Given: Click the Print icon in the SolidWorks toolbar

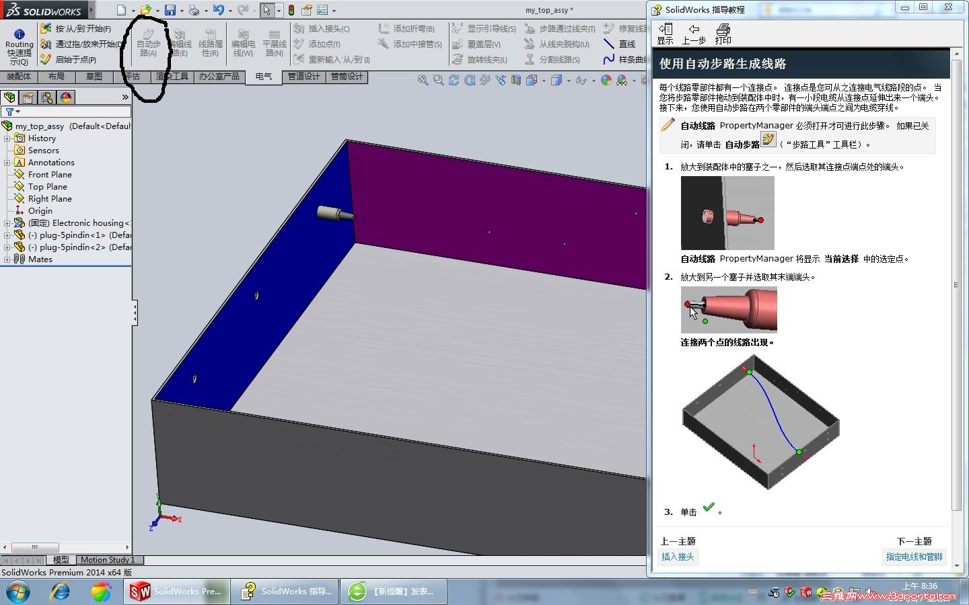Looking at the screenshot, I should pos(194,10).
